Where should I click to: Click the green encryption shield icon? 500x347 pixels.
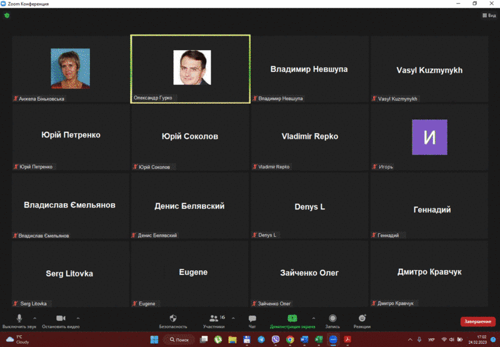pyautogui.click(x=7, y=15)
